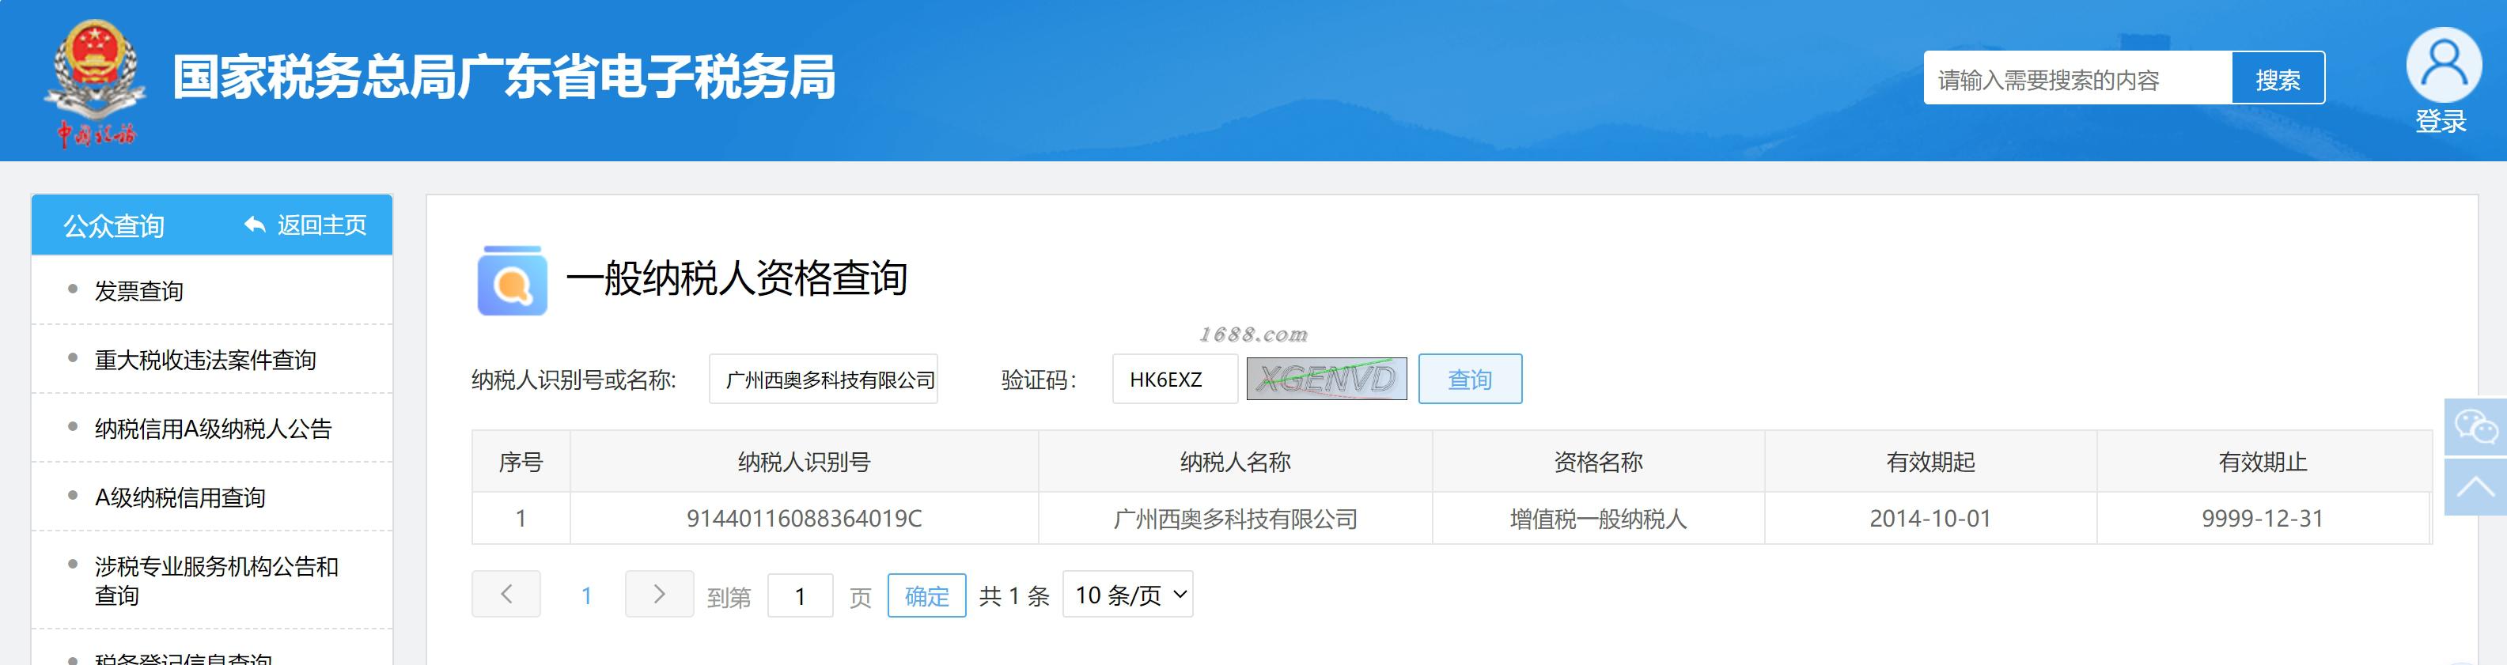Open 纳税信用A级纳税人公告 in the sidebar

[x=213, y=429]
